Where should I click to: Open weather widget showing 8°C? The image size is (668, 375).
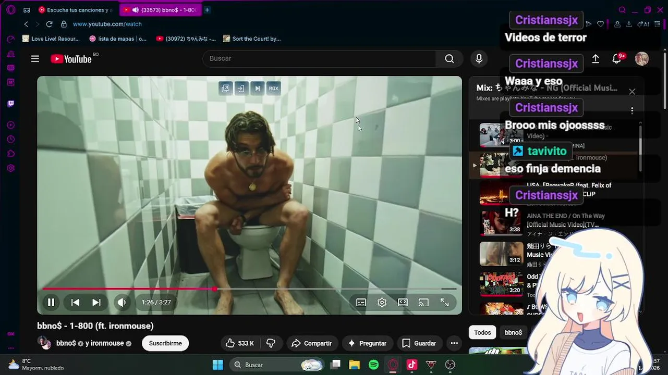(x=35, y=364)
